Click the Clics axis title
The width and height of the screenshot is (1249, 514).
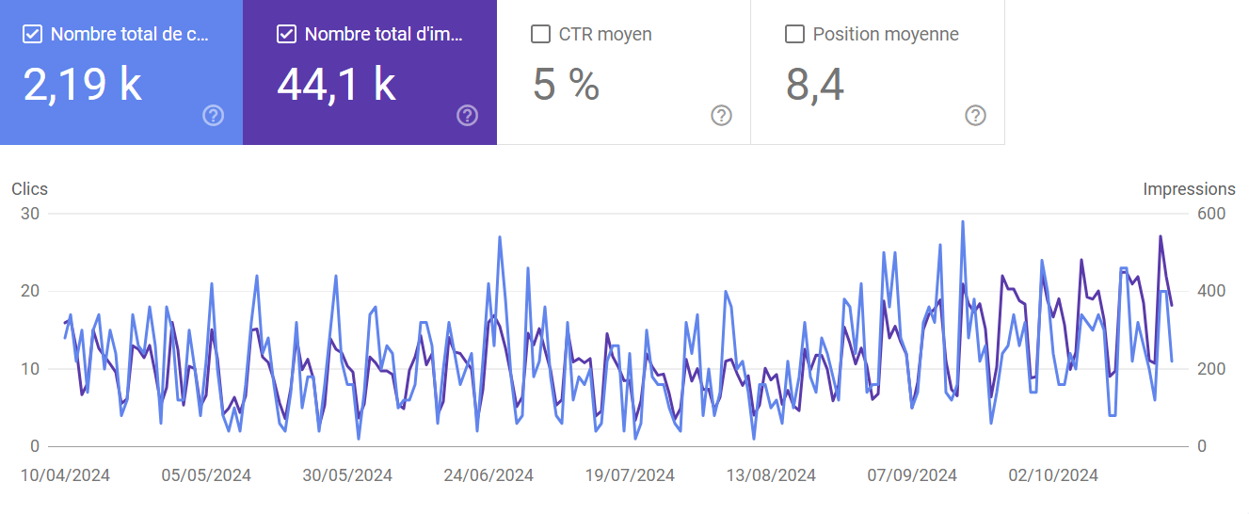pyautogui.click(x=29, y=189)
